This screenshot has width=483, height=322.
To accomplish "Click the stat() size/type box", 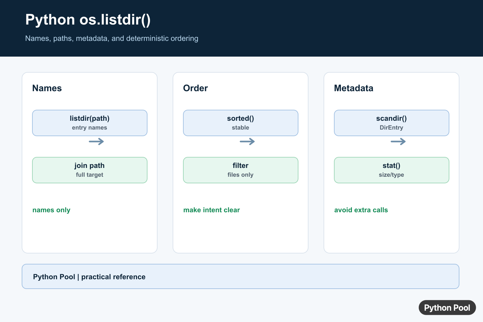I will tap(391, 170).
